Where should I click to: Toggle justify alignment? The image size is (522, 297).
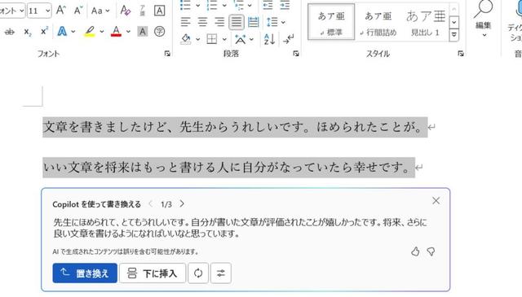point(237,22)
